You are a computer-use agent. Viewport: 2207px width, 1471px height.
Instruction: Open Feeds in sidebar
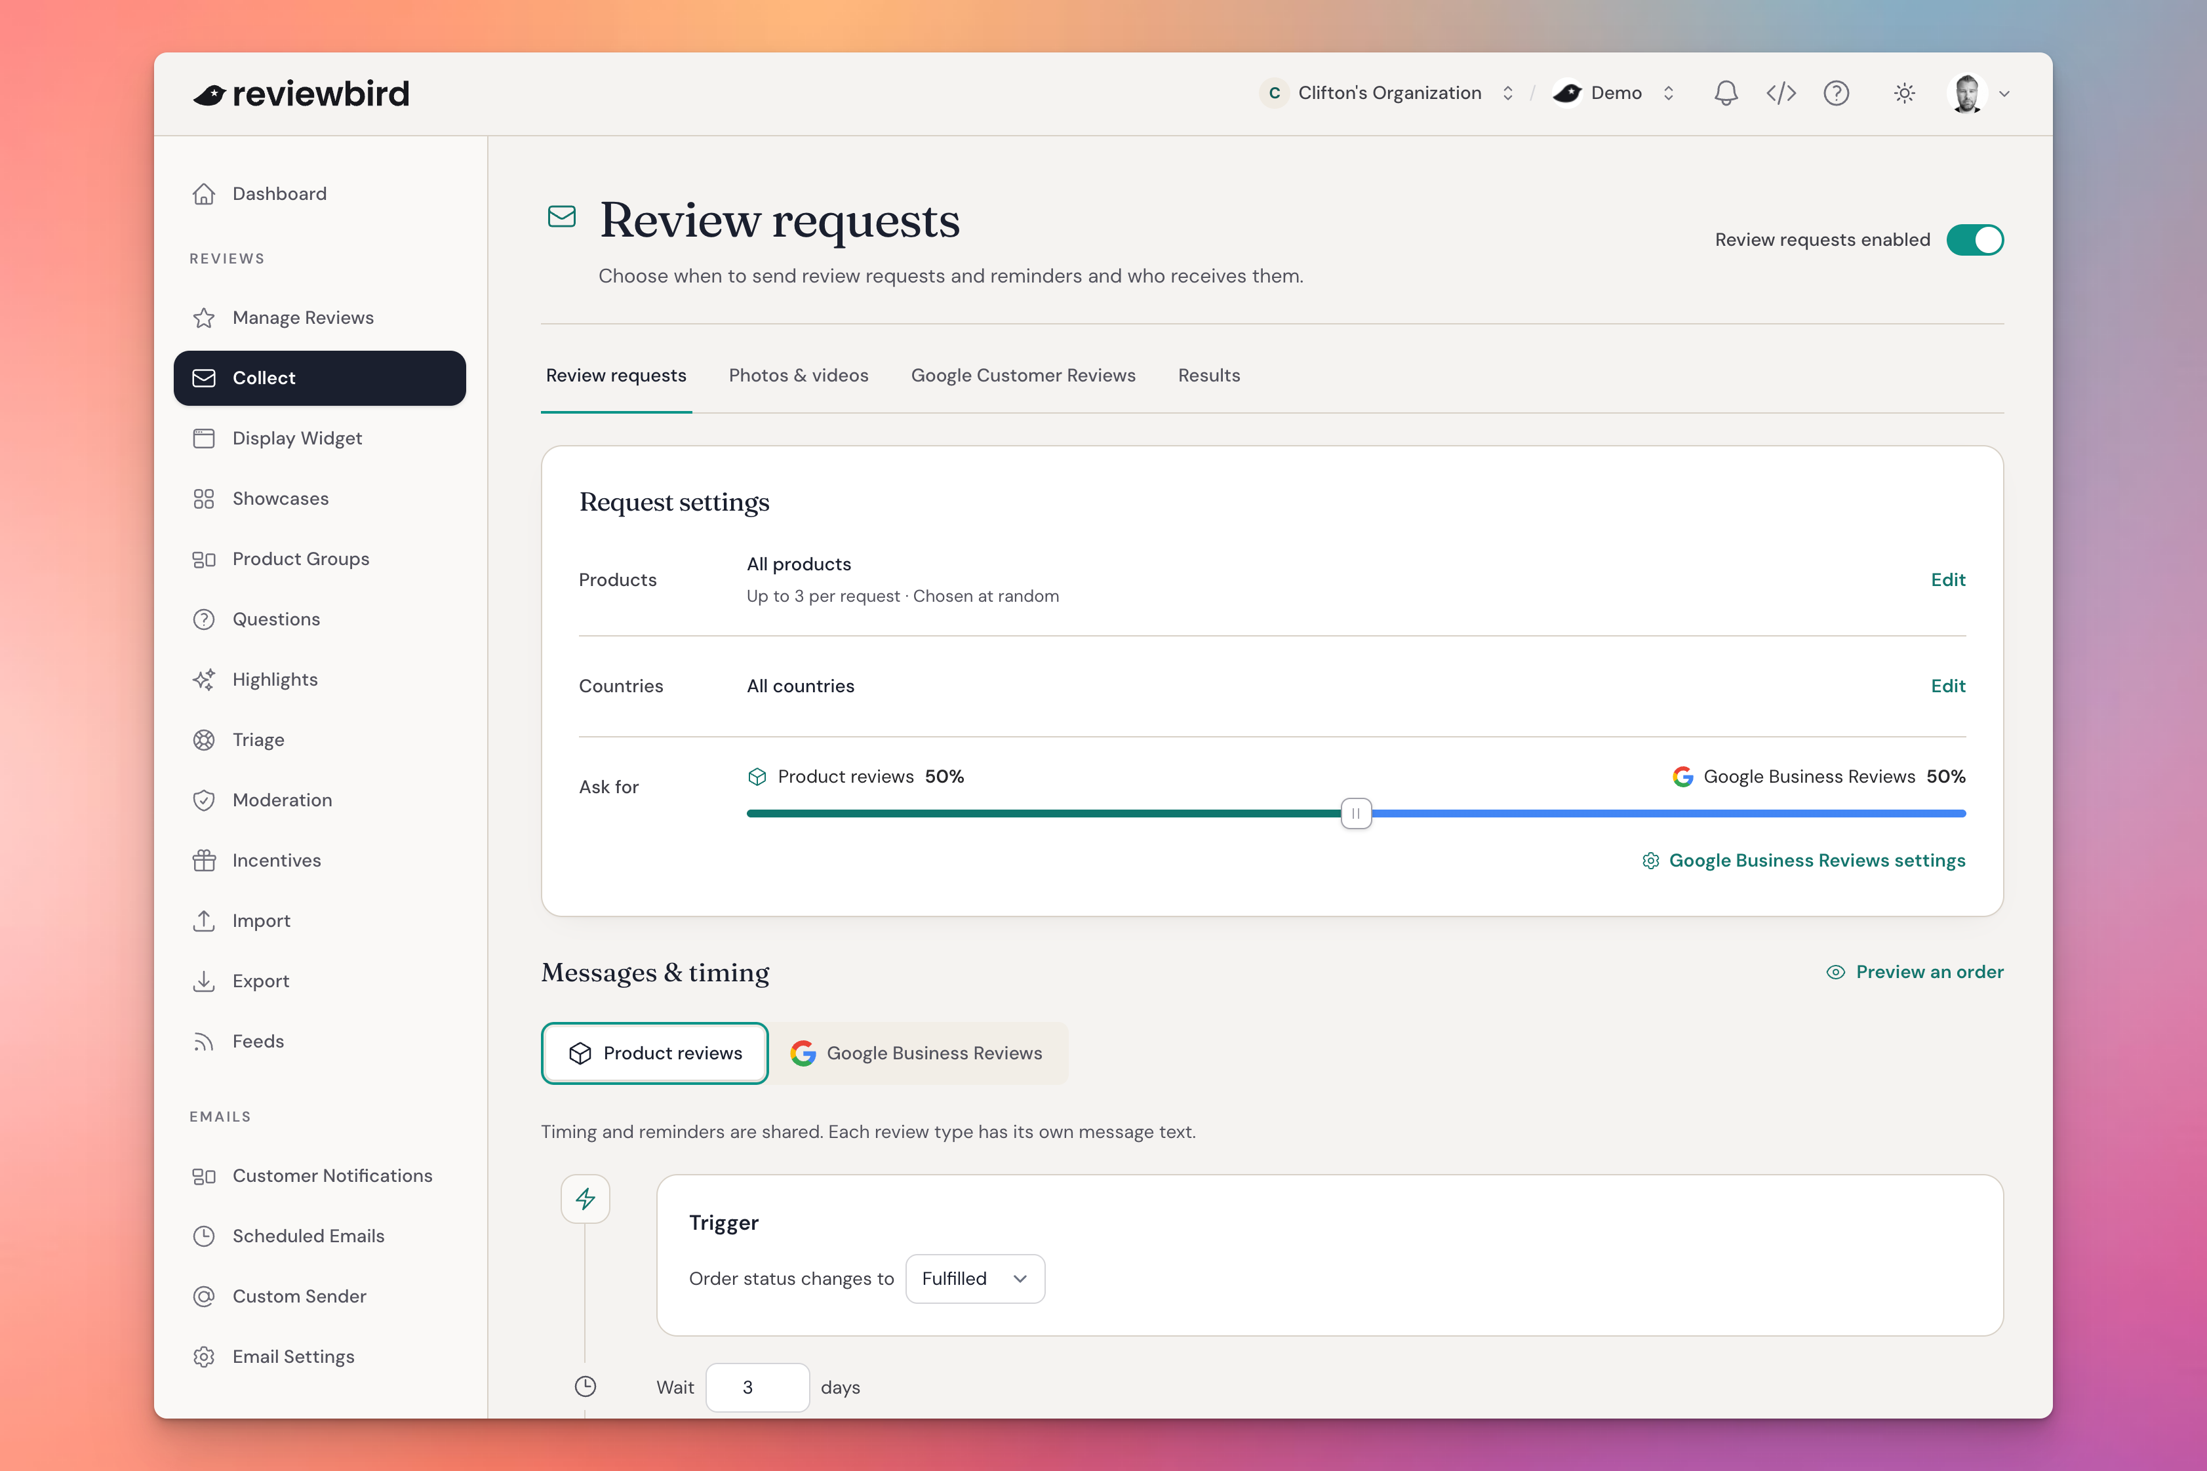[x=319, y=1042]
